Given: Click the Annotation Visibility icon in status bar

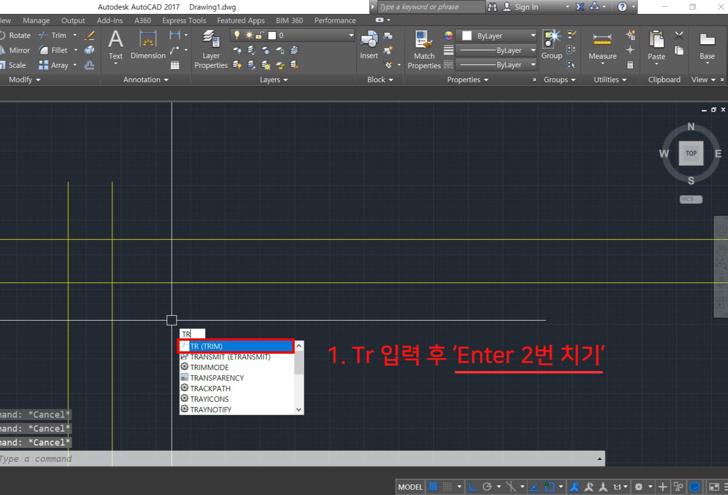Looking at the screenshot, I should coord(575,487).
